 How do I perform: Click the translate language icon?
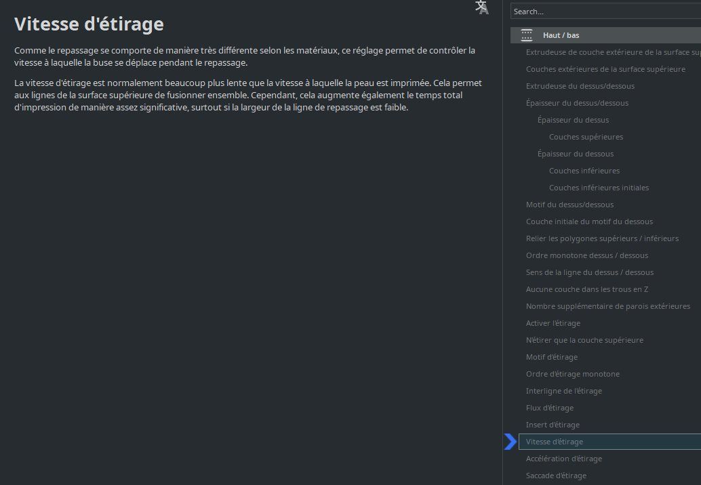[481, 7]
